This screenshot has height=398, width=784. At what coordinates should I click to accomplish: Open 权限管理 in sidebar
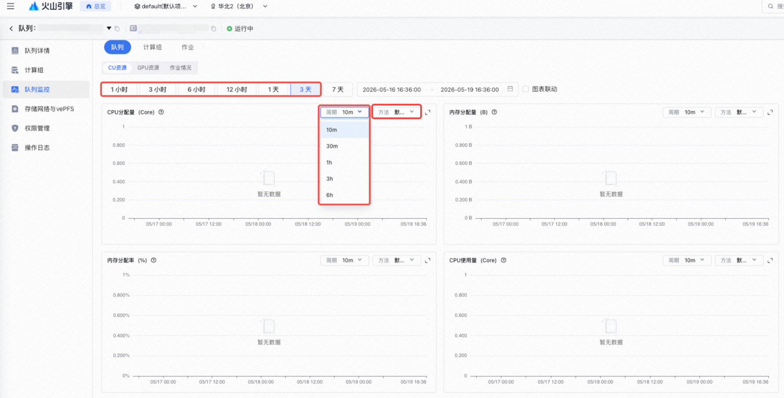pos(46,128)
